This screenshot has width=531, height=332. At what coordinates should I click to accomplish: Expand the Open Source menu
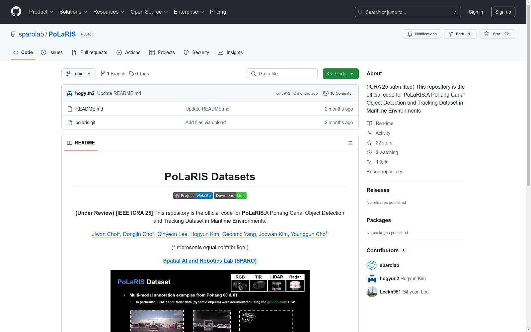click(x=149, y=12)
